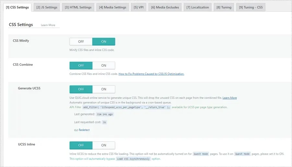Open the [6] Media Excludes tab

tap(165, 7)
